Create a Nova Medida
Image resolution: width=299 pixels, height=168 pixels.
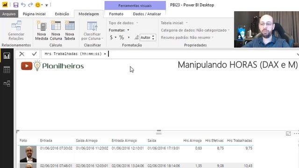pyautogui.click(x=42, y=30)
